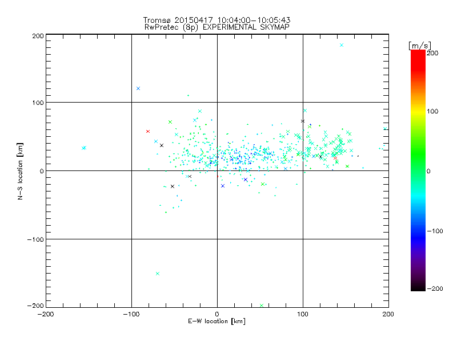
Task: Click the colorbar label "100" beside yellow
Action: (x=432, y=111)
